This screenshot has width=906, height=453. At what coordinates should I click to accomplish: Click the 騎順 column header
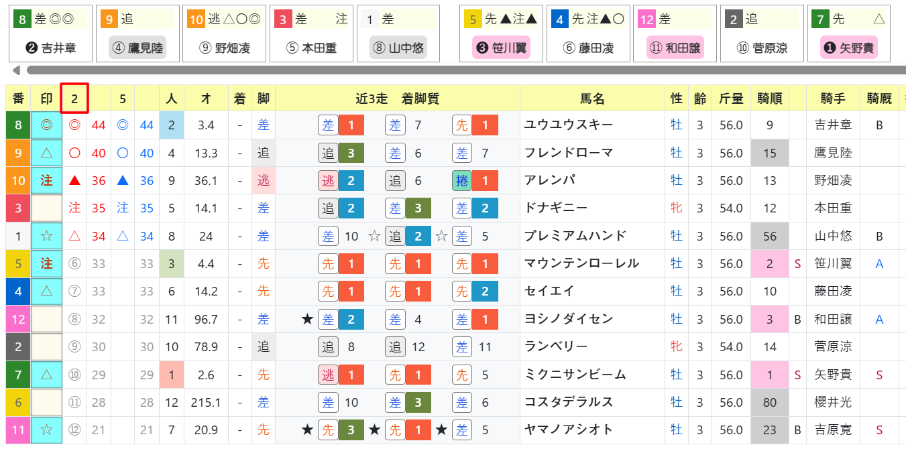click(769, 99)
